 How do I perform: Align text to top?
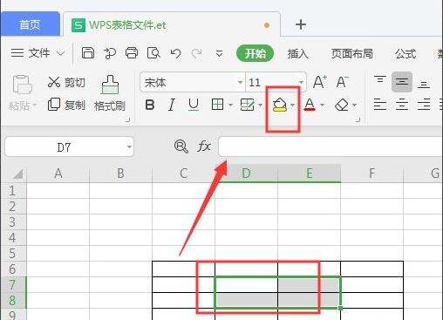tap(380, 79)
